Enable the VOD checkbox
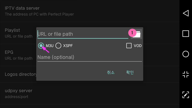This screenshot has width=192, height=108. tap(129, 46)
